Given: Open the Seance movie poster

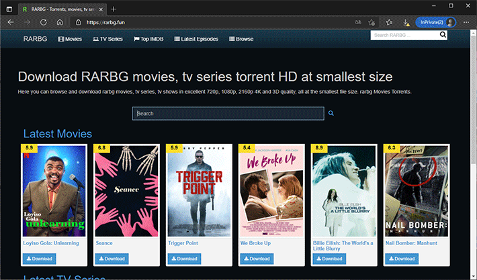Looking at the screenshot, I should pyautogui.click(x=126, y=191).
